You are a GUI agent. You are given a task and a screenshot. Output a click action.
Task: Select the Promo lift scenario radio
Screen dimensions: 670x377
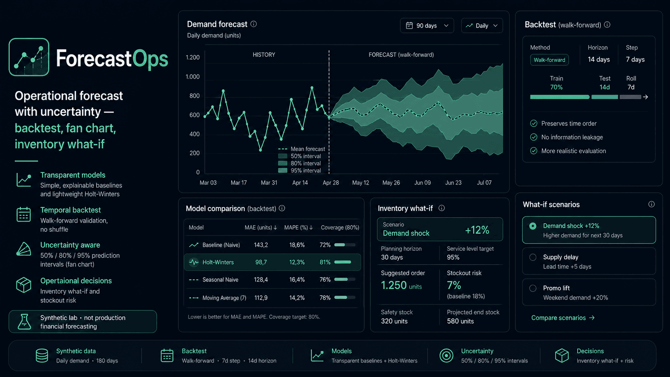pos(533,288)
